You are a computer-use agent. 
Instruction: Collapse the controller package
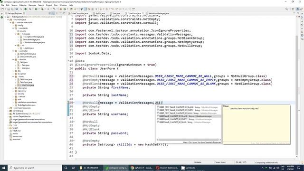(x=13, y=51)
